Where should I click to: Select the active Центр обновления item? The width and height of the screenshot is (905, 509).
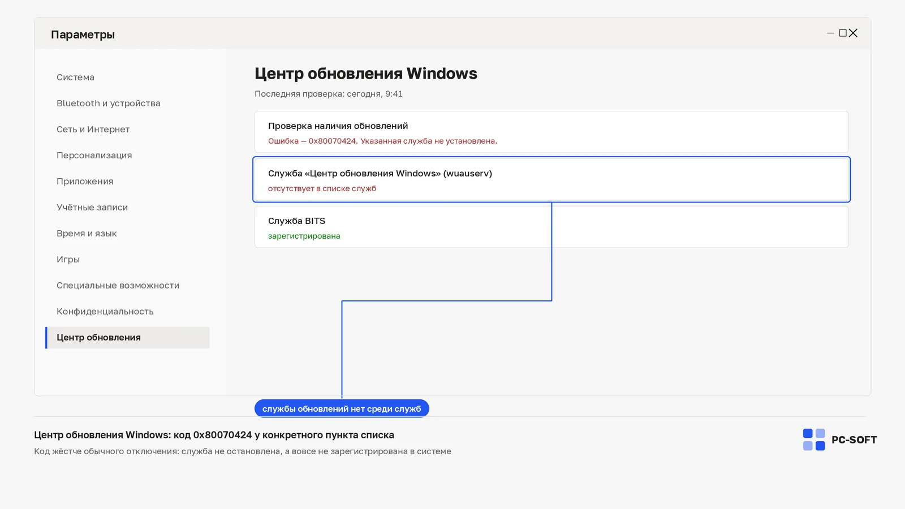[127, 338]
